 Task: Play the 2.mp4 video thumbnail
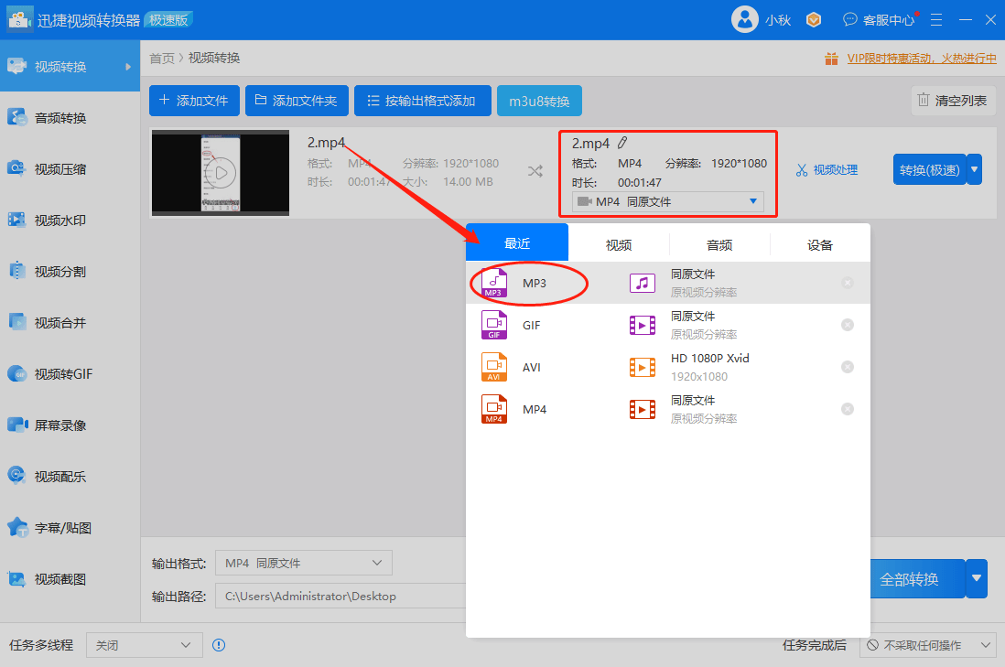pos(221,173)
